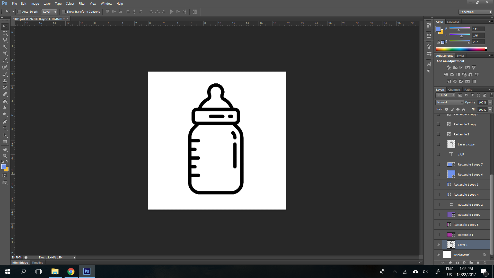Open the layer filter Kind dropdown
494x278 pixels.
click(446, 95)
